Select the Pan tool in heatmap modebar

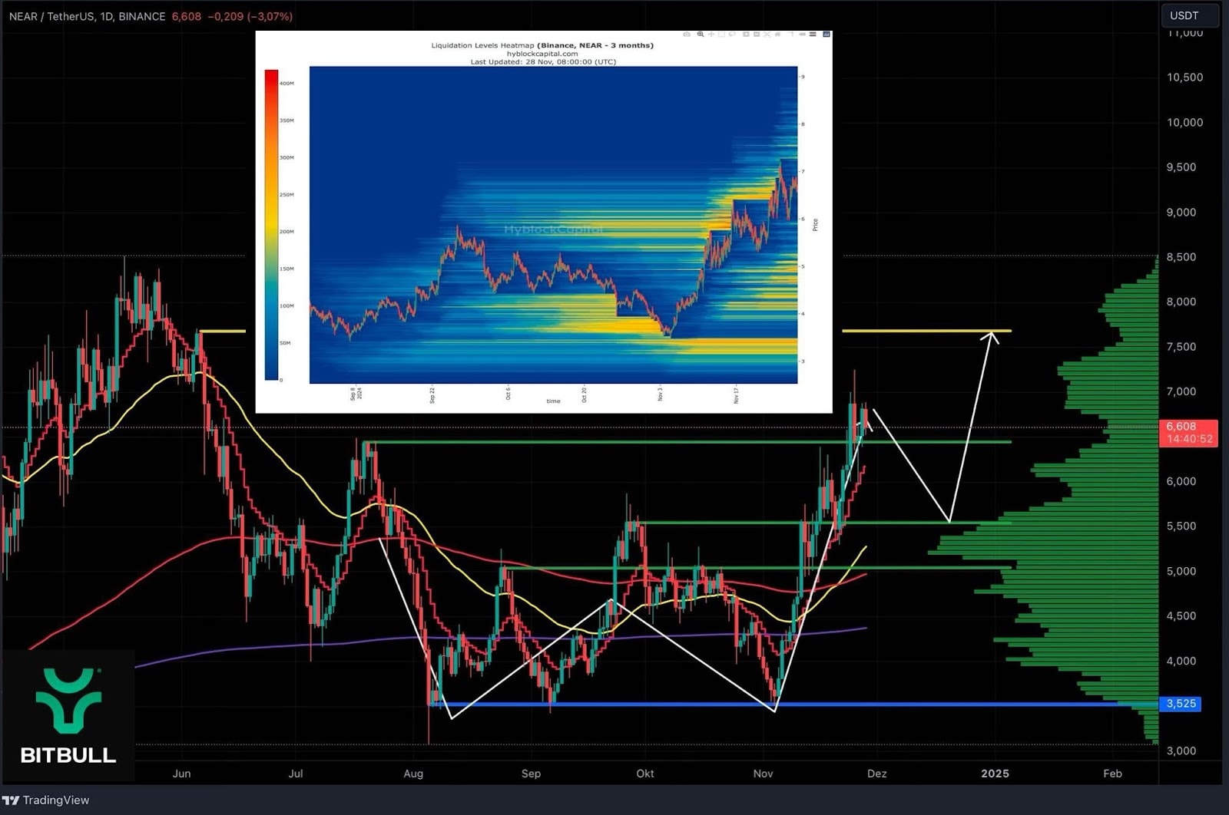tap(711, 35)
